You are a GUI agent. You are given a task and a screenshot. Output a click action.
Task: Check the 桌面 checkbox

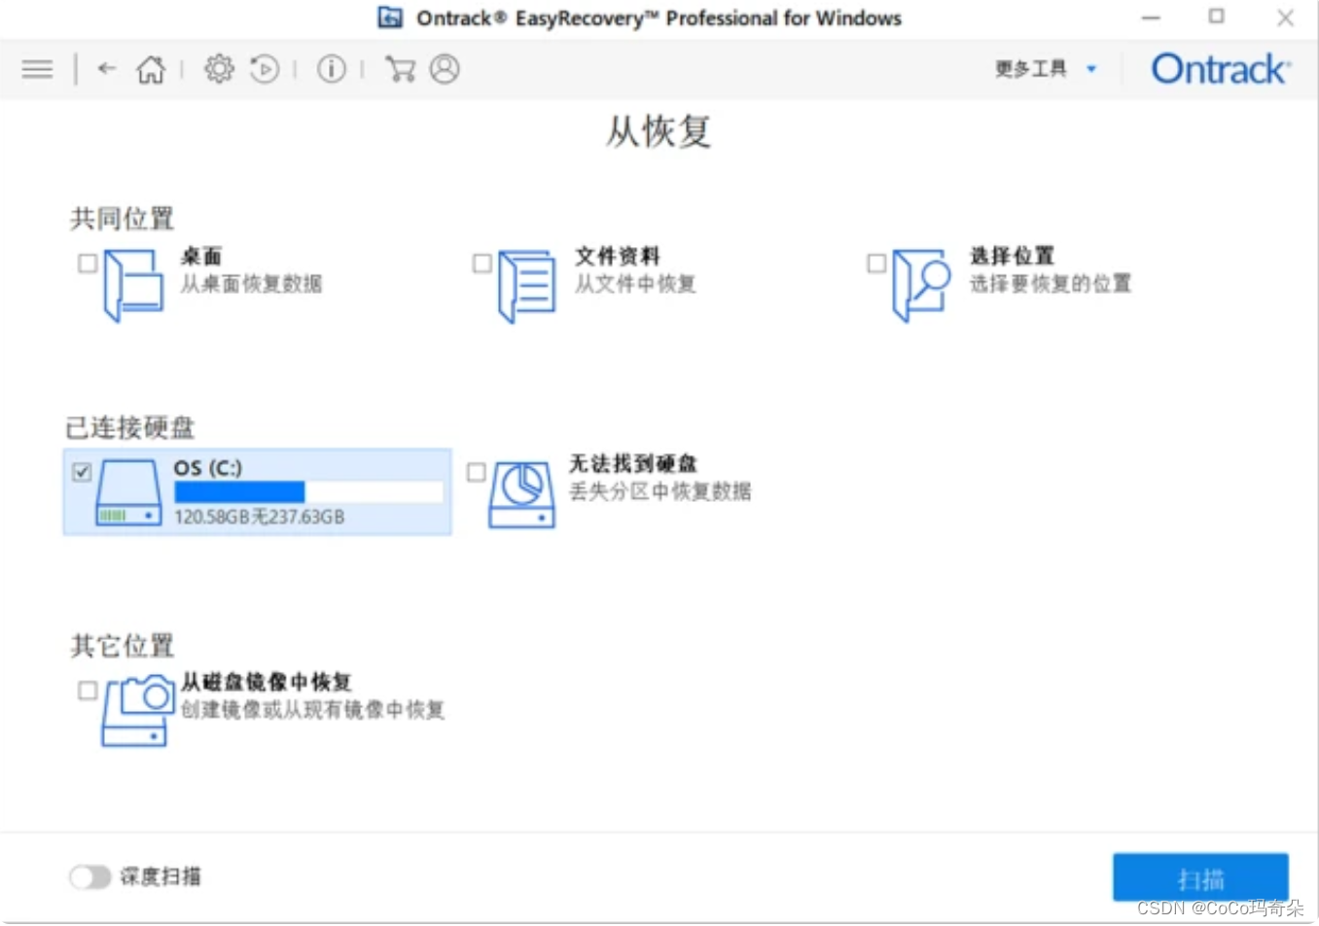(x=88, y=263)
